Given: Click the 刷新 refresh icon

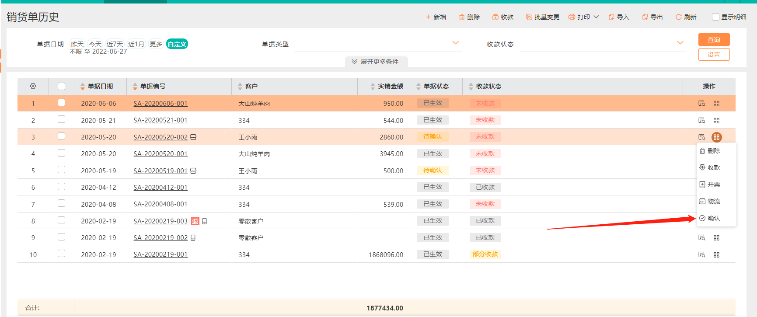Looking at the screenshot, I should (679, 17).
